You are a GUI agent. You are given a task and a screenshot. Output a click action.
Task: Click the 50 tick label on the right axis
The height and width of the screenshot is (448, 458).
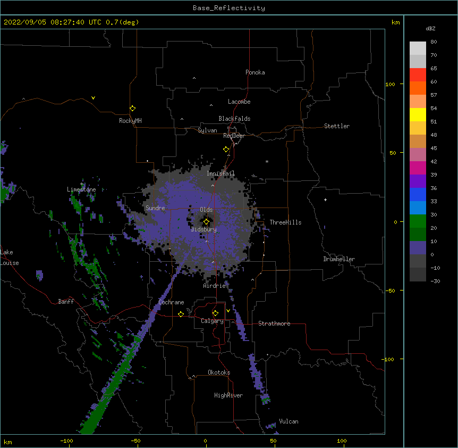point(393,153)
